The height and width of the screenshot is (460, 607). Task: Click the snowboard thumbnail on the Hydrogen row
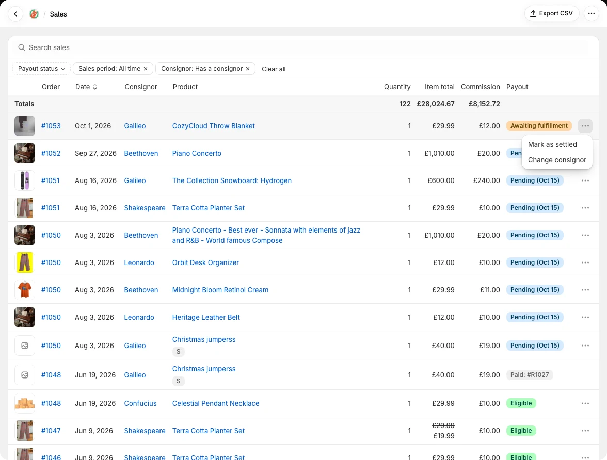click(25, 180)
